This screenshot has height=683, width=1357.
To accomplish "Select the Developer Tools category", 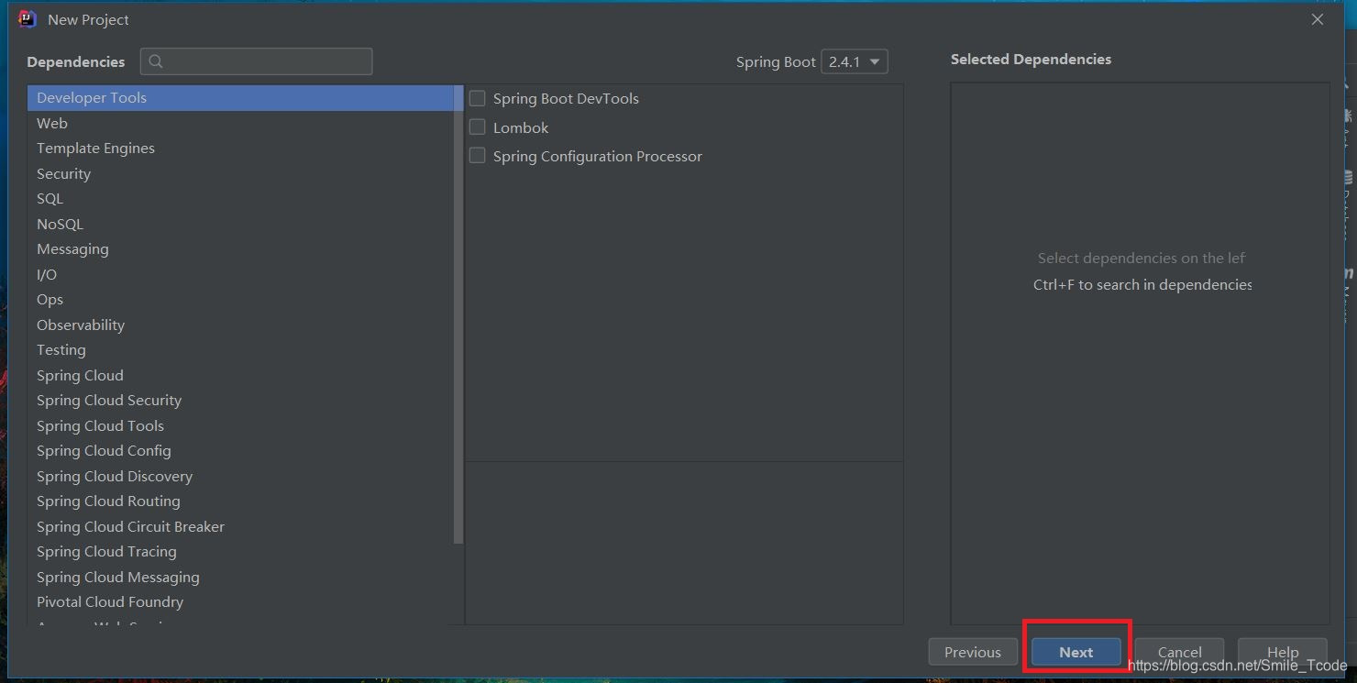I will pyautogui.click(x=240, y=98).
